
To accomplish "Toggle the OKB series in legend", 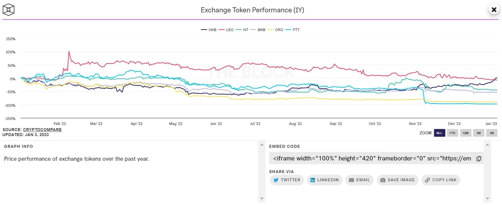I will click(209, 30).
